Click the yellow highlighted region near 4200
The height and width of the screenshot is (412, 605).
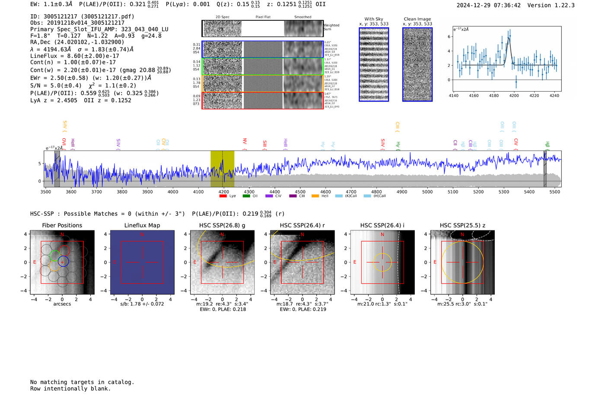[222, 169]
